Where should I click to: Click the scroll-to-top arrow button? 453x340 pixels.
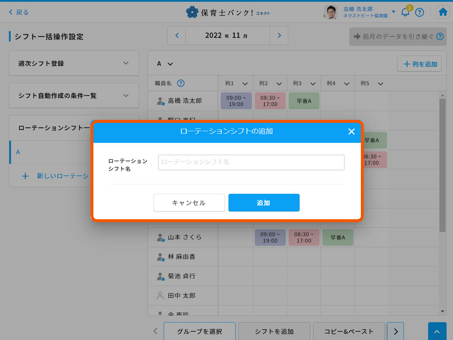pos(437,331)
